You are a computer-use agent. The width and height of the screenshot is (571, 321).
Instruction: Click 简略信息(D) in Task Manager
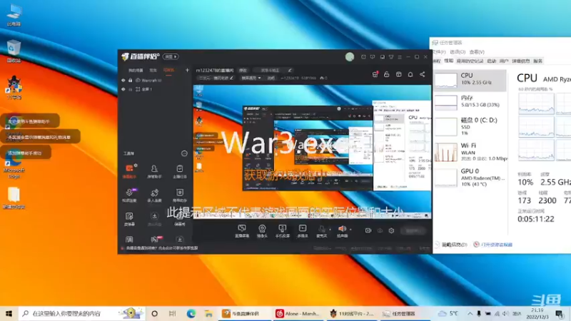(x=451, y=245)
